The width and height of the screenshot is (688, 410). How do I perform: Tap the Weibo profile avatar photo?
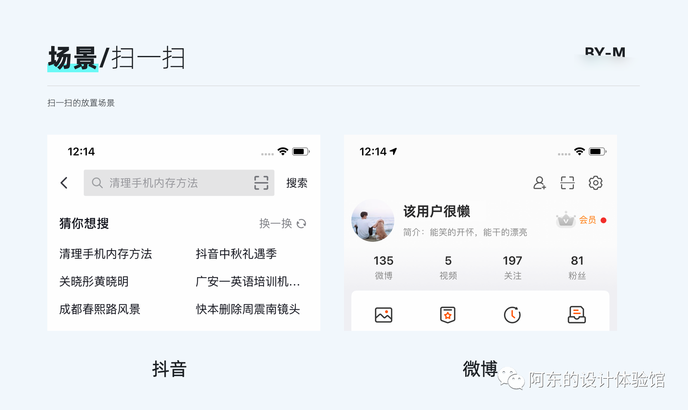coord(373,220)
